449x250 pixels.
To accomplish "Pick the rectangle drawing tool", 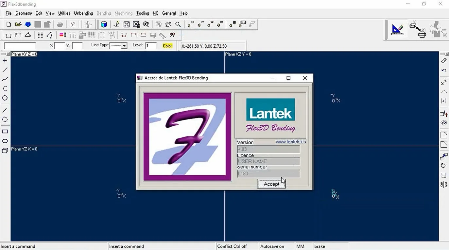I will [5, 132].
